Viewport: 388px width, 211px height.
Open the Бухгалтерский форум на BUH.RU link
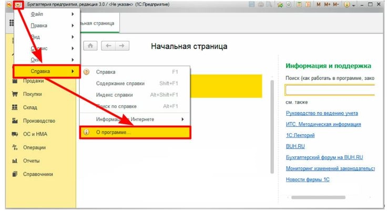tap(324, 157)
